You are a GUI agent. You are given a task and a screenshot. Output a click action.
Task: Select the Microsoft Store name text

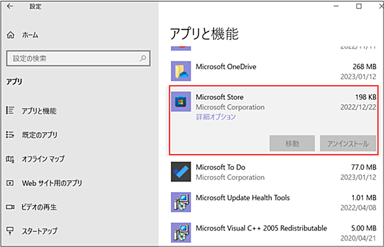[220, 97]
